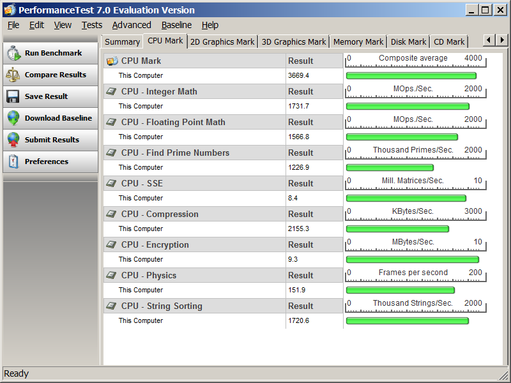Open the Edit menu

(x=36, y=25)
